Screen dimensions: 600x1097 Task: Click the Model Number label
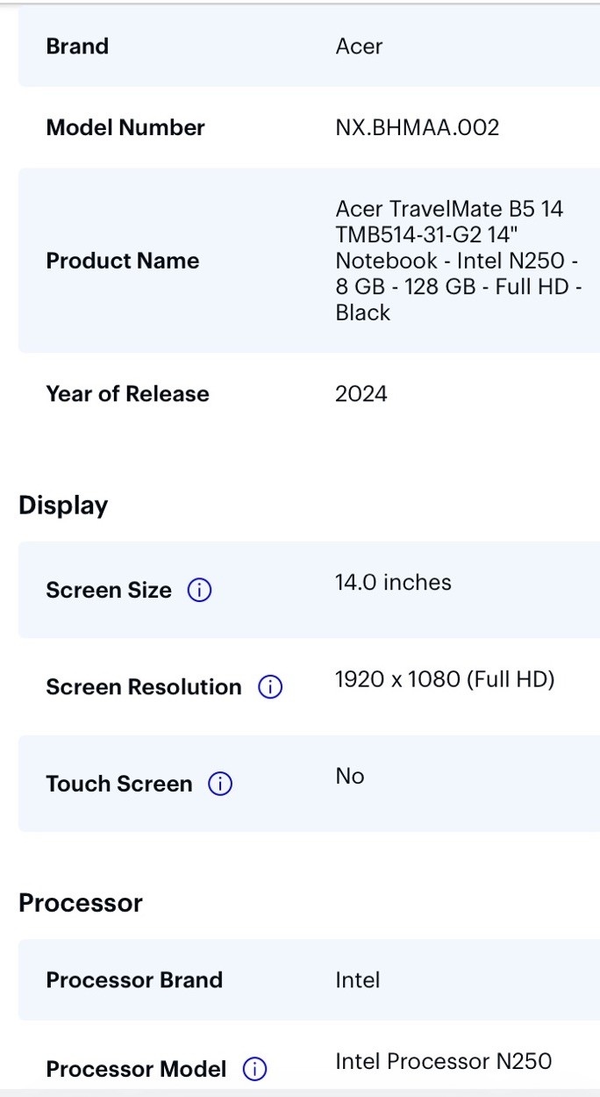[125, 127]
